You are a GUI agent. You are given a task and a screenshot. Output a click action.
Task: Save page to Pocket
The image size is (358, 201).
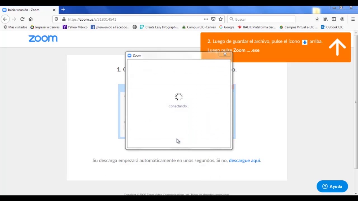tap(213, 19)
